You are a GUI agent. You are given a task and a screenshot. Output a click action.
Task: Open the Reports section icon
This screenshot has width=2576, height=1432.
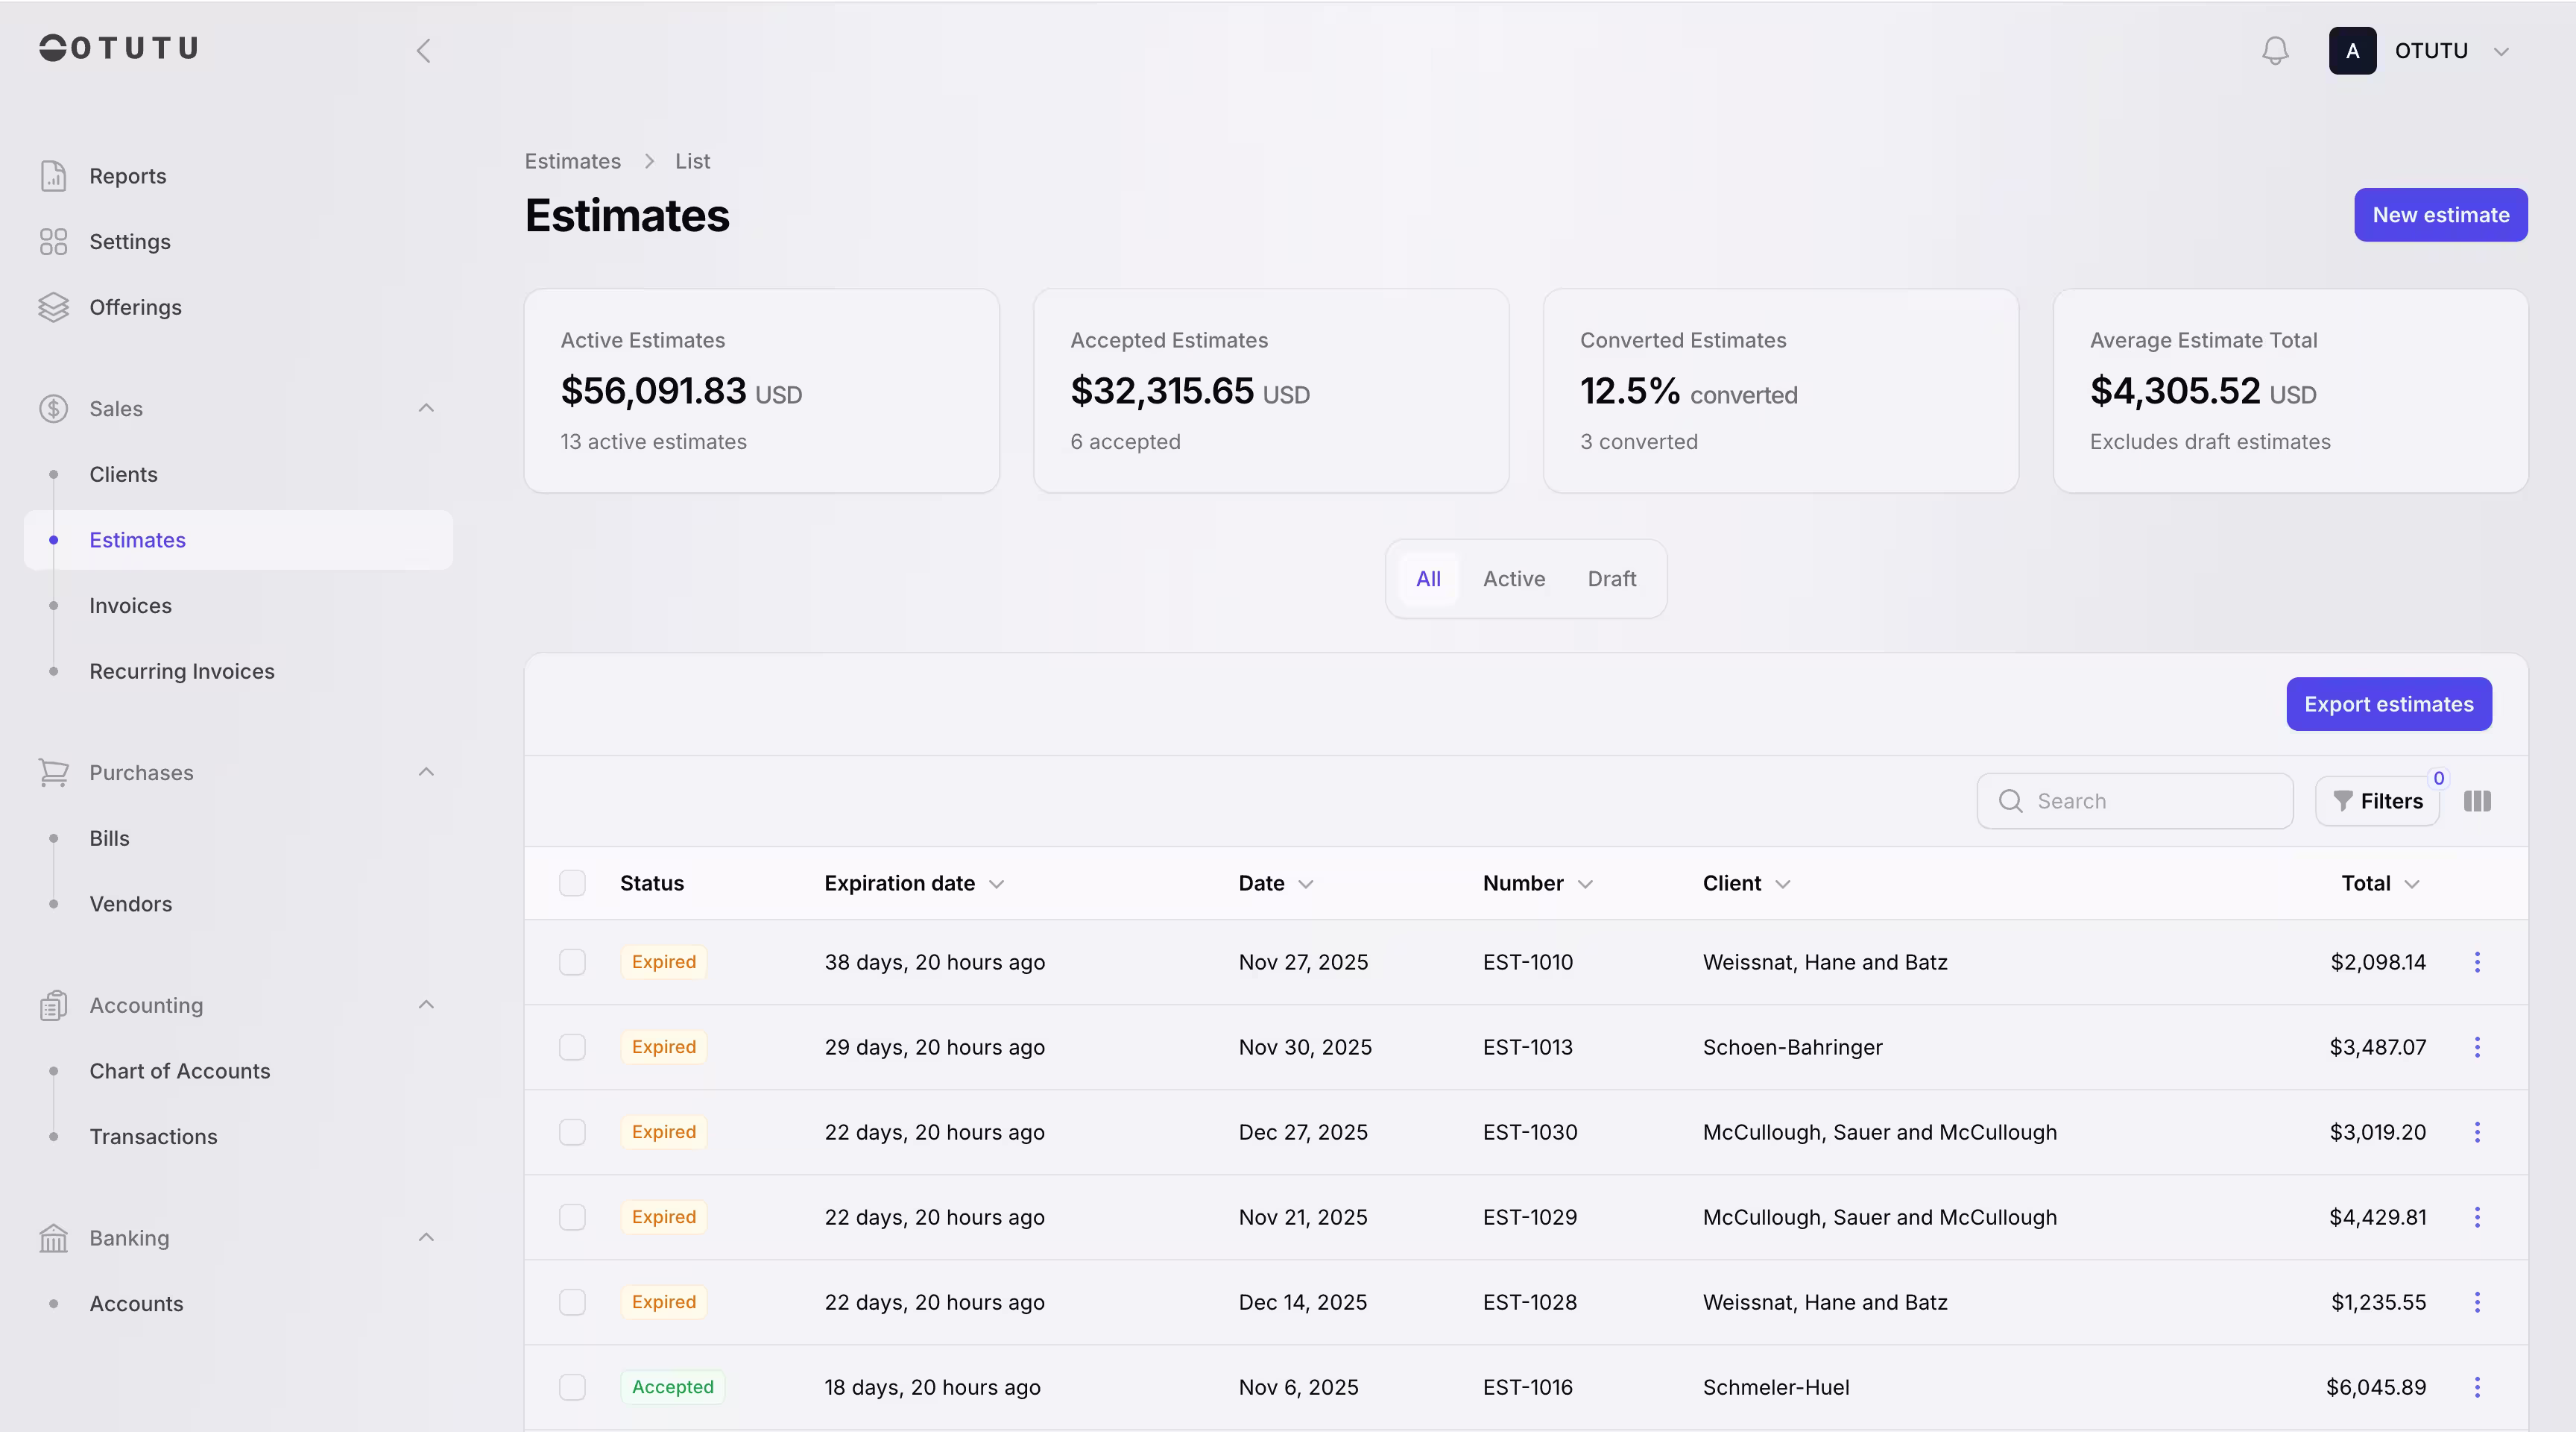tap(54, 175)
